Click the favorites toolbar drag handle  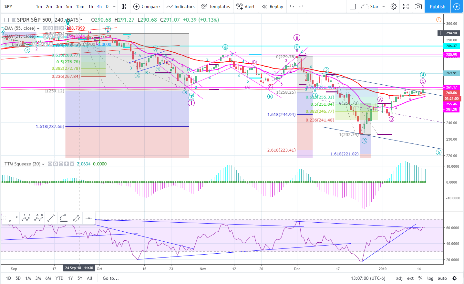[4, 218]
